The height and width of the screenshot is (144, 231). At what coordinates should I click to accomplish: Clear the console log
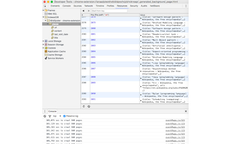(45, 116)
